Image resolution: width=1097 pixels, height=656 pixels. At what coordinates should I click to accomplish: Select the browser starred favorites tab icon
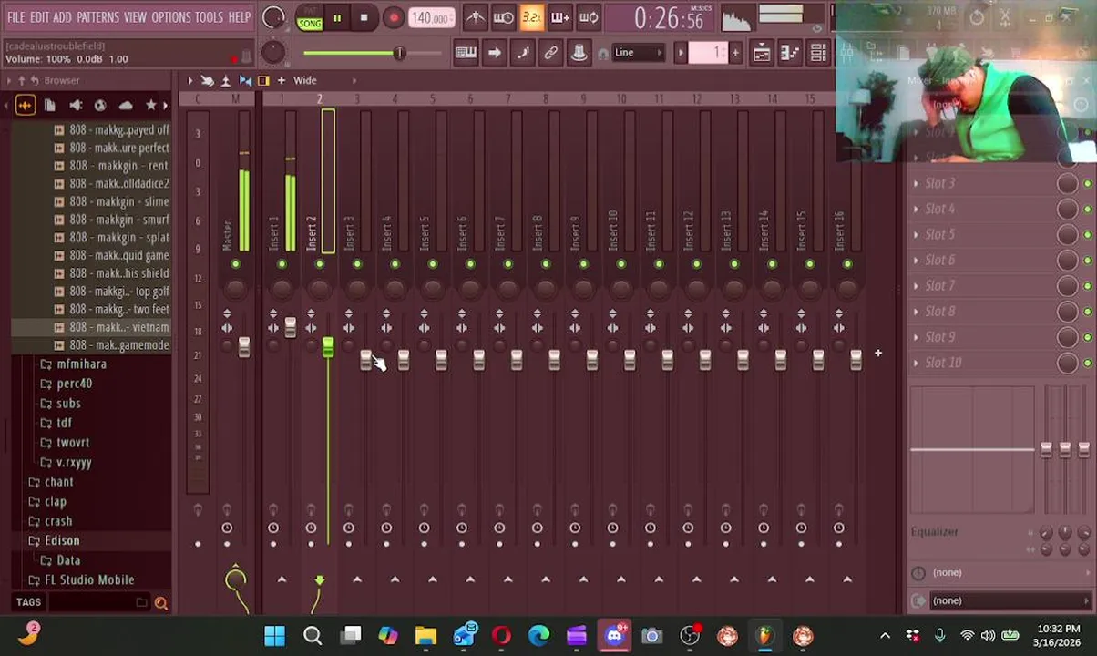pos(151,106)
